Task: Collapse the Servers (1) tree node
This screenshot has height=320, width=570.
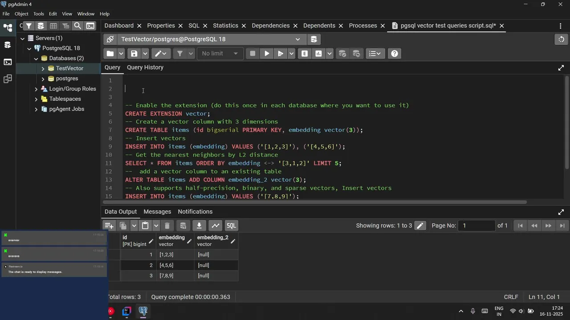Action: (22, 38)
